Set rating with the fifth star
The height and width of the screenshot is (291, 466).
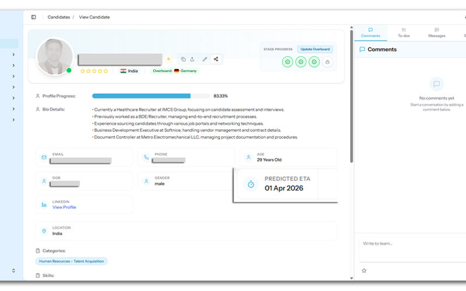[x=105, y=71]
